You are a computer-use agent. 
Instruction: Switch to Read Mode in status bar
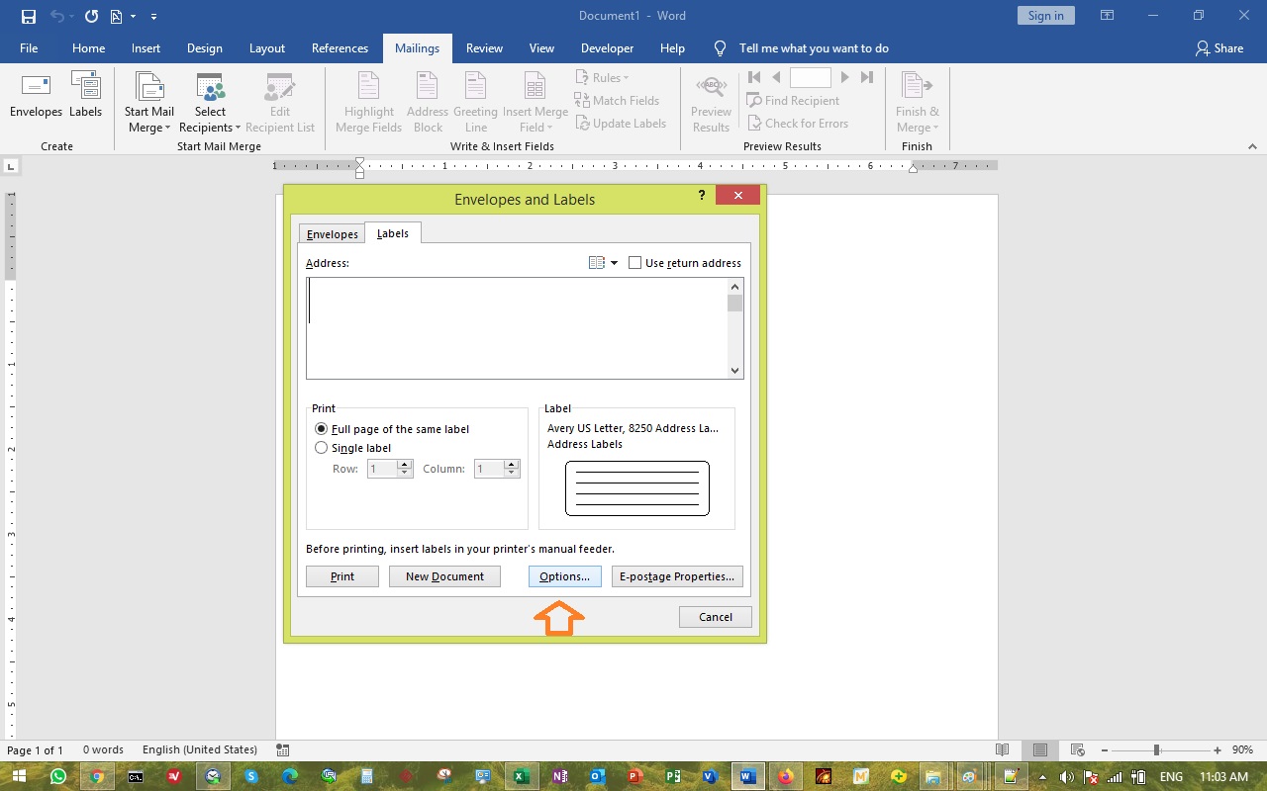1002,749
